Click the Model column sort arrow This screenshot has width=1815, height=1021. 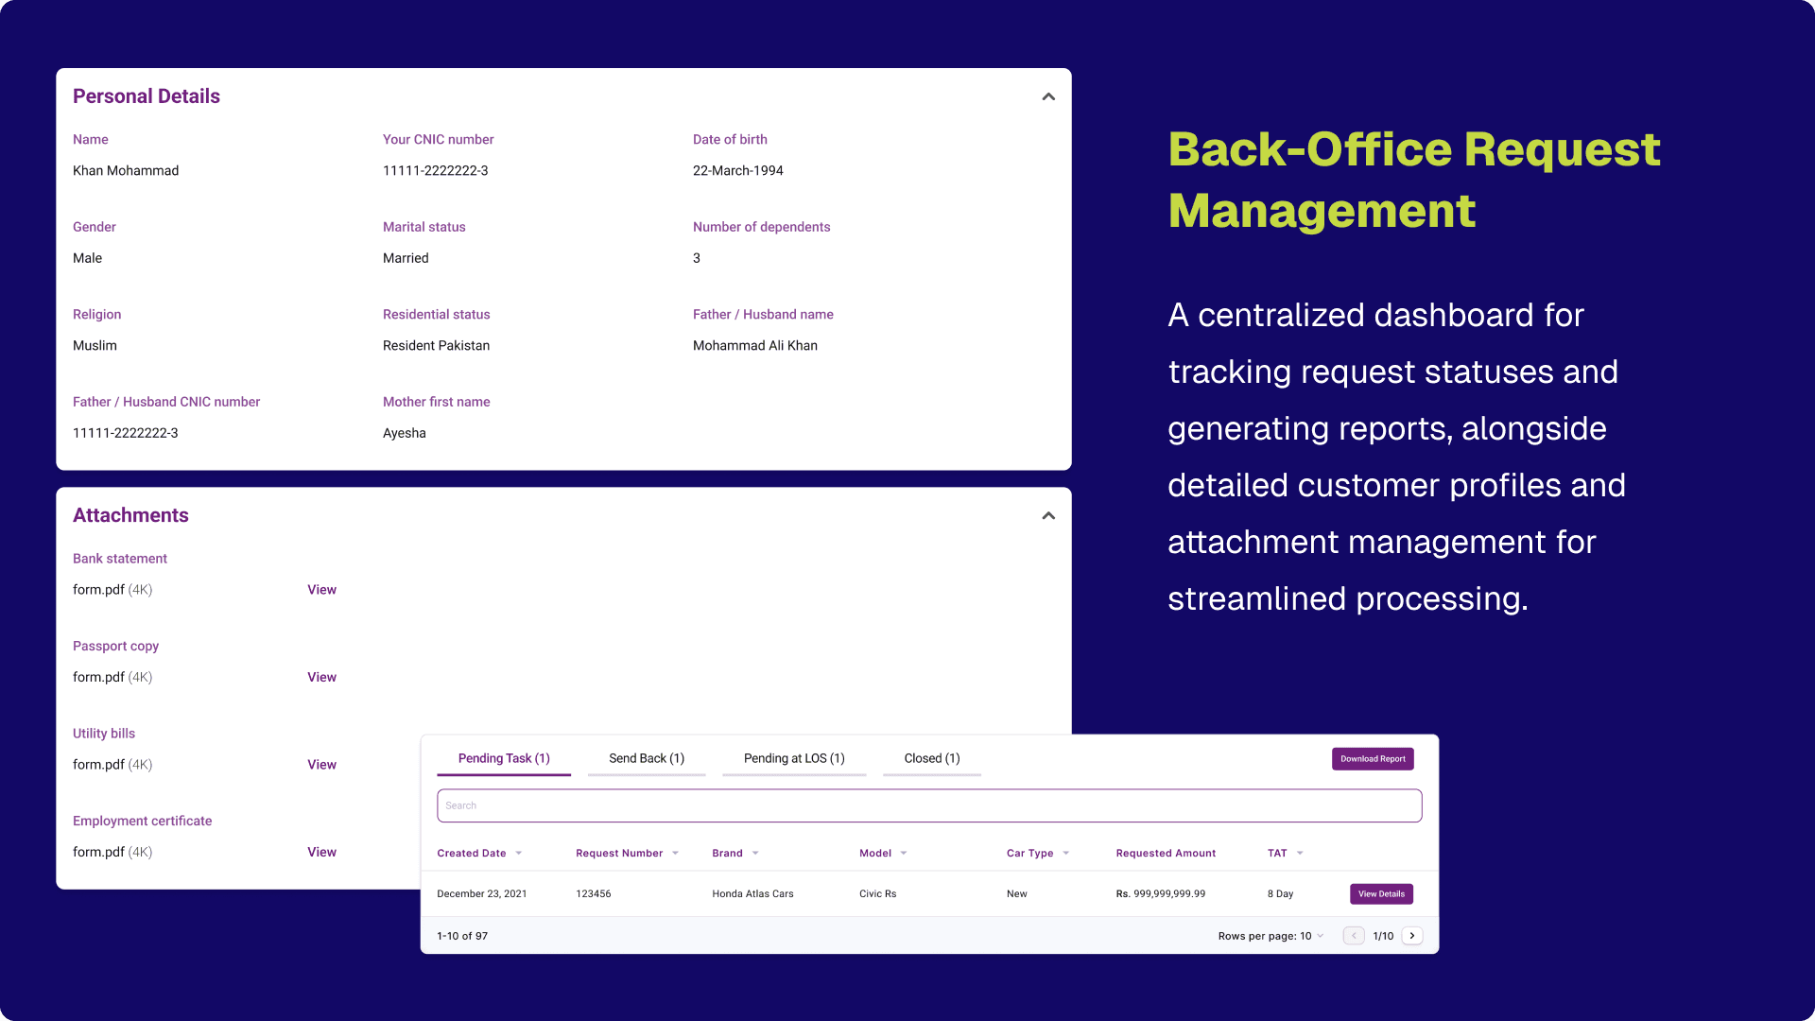904,854
